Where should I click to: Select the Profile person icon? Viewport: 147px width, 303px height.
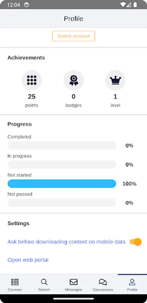132,282
